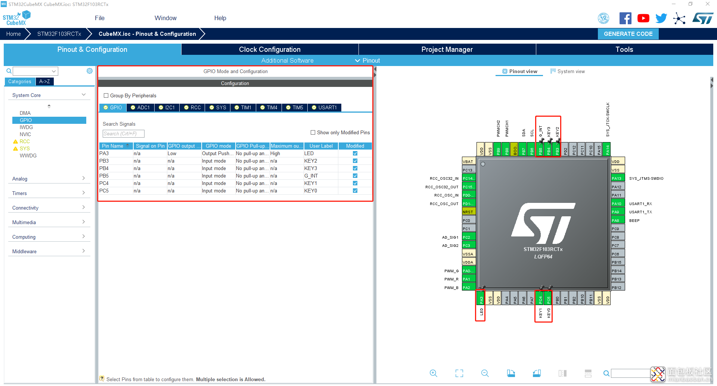
Task: Toggle Modified checkbox for PA3 row
Action: point(355,153)
